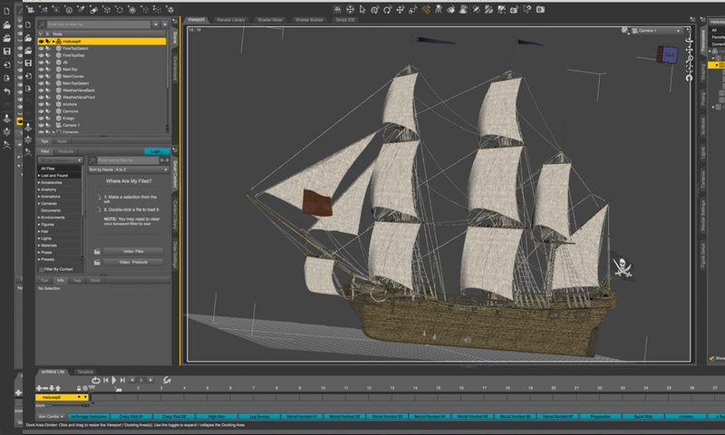
Task: Open the Sort by Name dropdown
Action: (x=126, y=169)
